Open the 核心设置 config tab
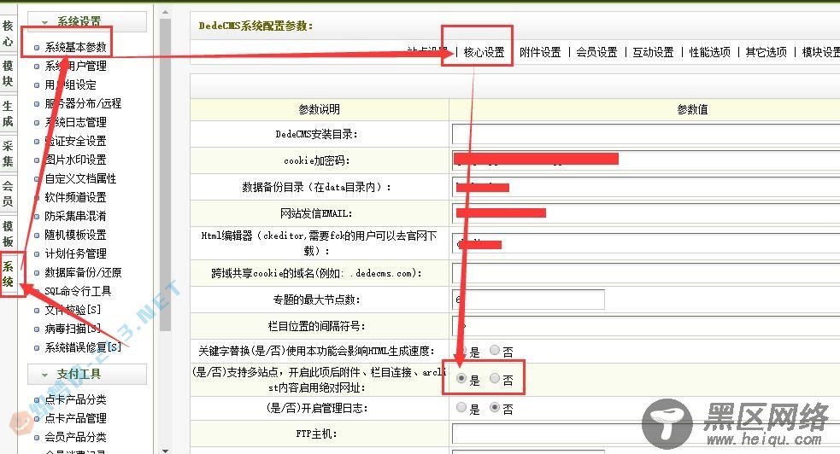Image resolution: width=840 pixels, height=454 pixels. [484, 52]
